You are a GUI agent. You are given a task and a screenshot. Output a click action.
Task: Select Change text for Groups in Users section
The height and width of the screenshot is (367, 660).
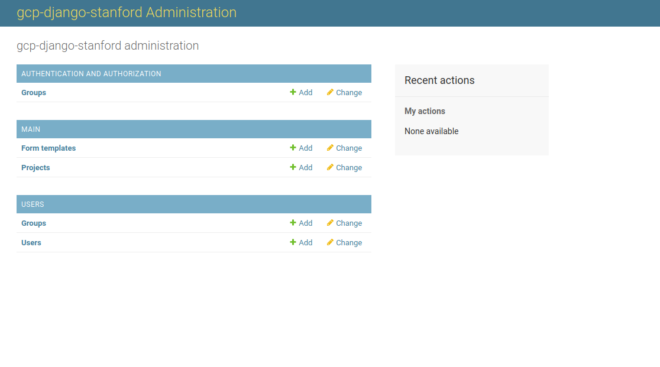(349, 223)
